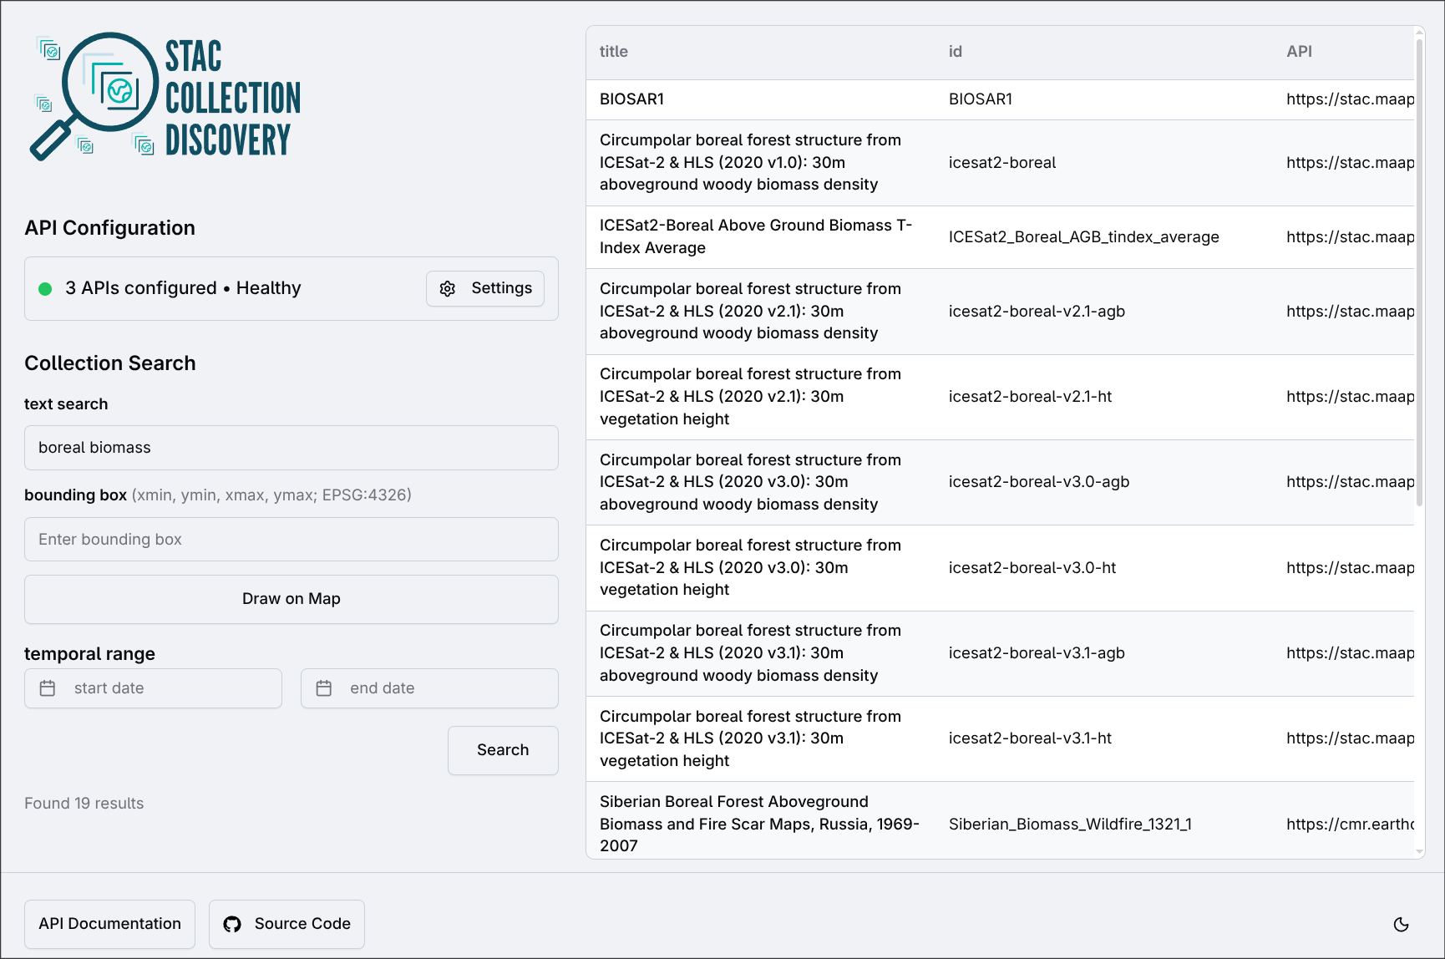The width and height of the screenshot is (1445, 959).
Task: Select the 2020 v2.1 aboveground biomass title
Action: [750, 311]
